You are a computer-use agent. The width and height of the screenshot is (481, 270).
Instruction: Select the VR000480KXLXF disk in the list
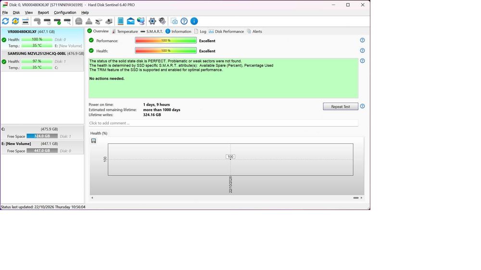click(x=42, y=39)
